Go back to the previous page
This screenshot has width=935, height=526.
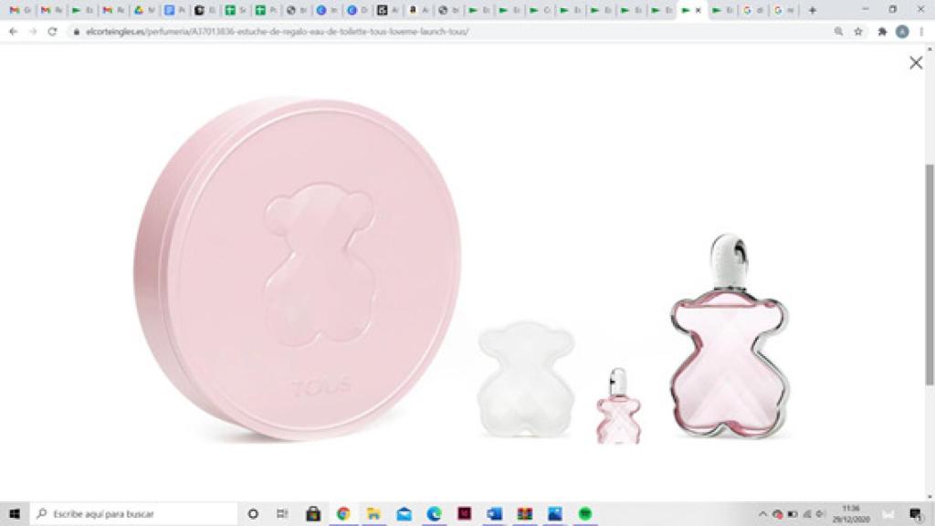click(14, 32)
